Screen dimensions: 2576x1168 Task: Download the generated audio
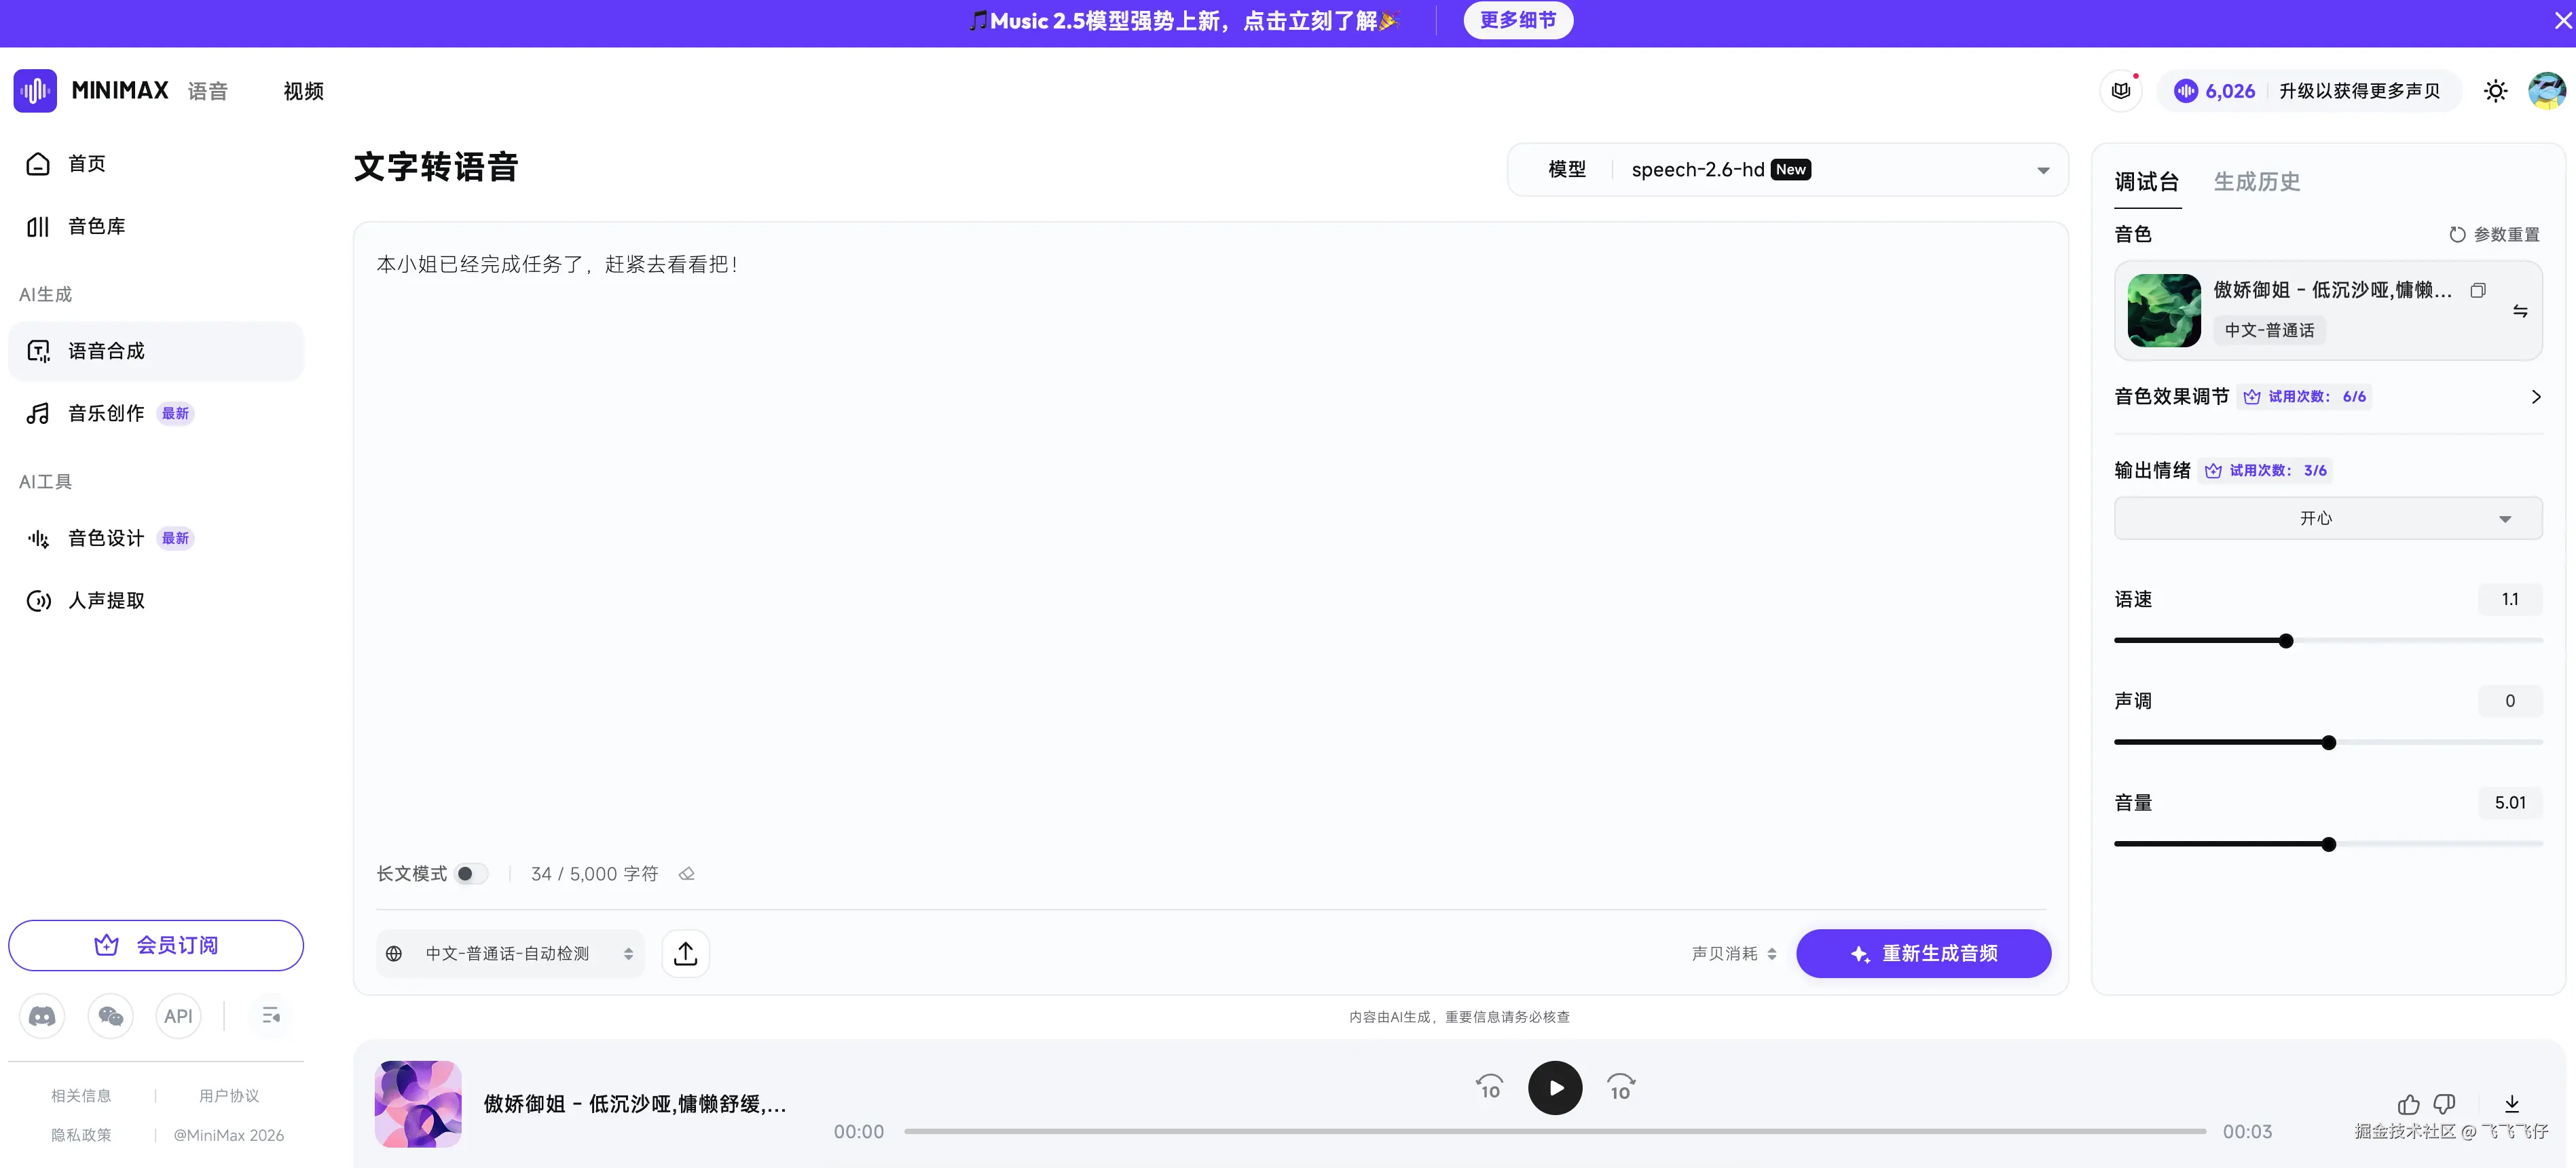click(2511, 1104)
